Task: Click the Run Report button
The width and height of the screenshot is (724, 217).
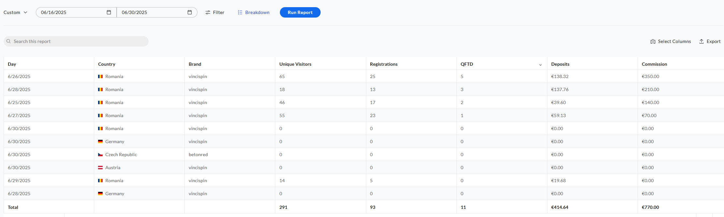Action: point(300,12)
